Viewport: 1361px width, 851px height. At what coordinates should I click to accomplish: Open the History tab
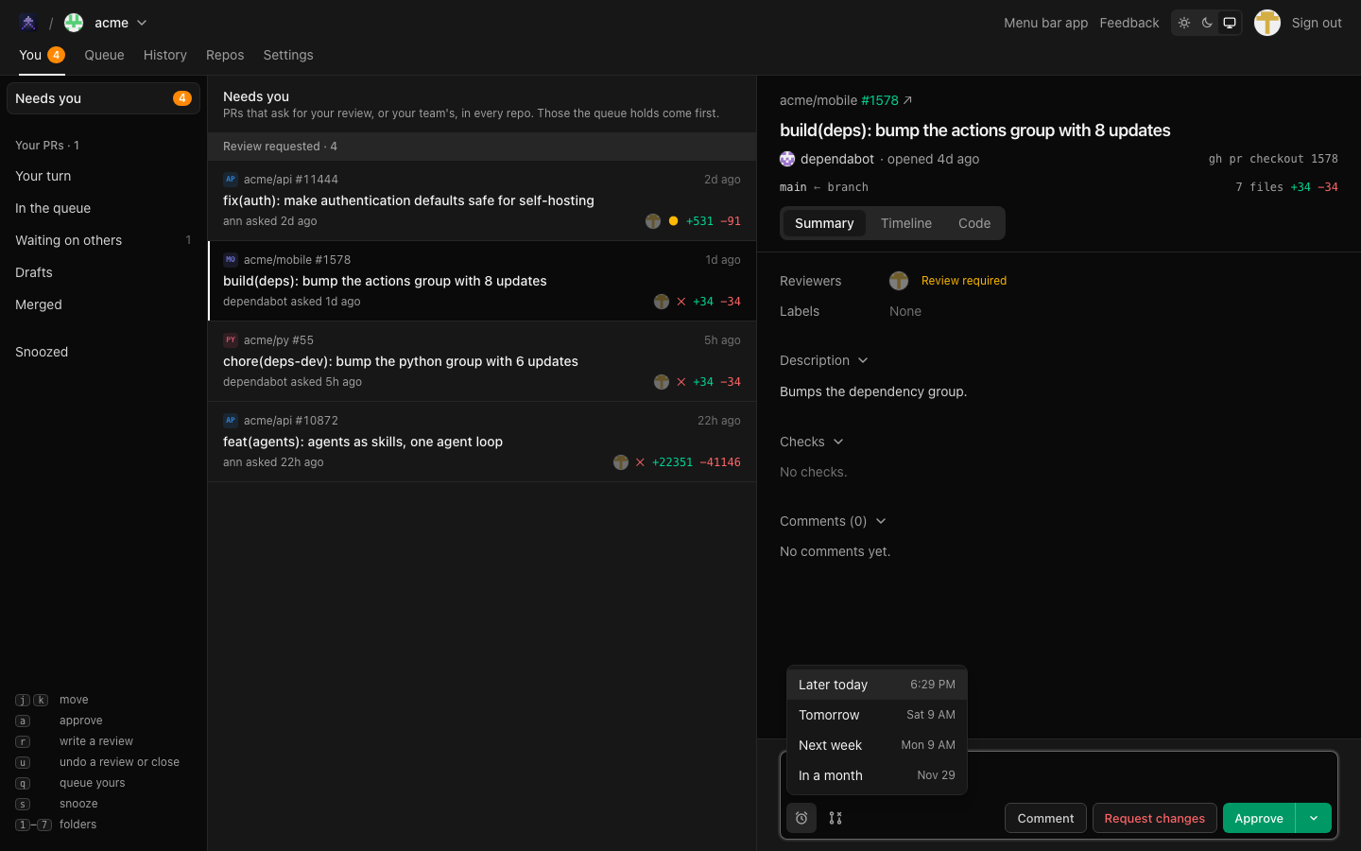[165, 55]
